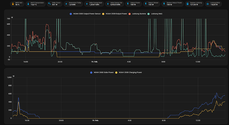229x125 pixels.
Task: Hide the Leistung Netz legend series
Action: [x=155, y=14]
